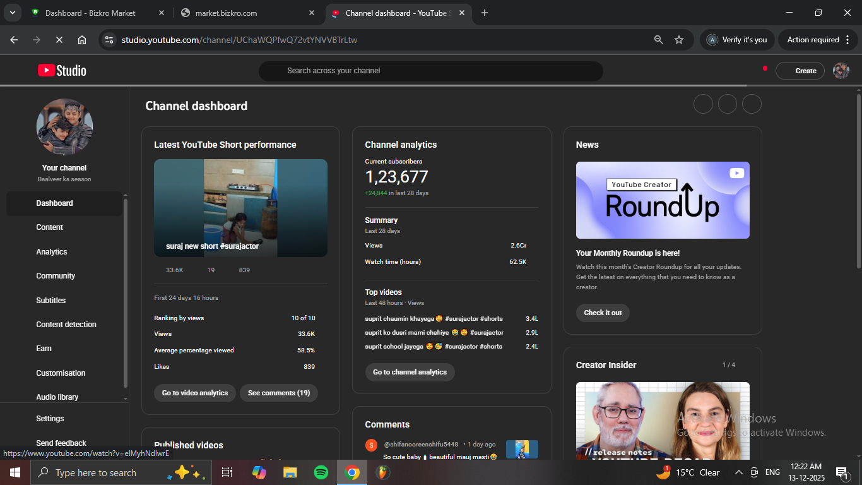The width and height of the screenshot is (862, 485).
Task: Open Analytics in the left sidebar
Action: 52,252
